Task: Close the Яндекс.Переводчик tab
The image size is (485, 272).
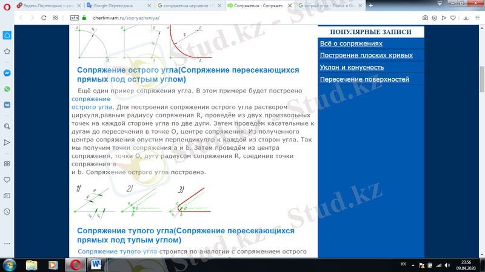Action: [79, 6]
